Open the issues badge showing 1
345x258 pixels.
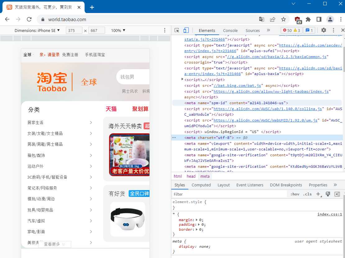point(309,30)
